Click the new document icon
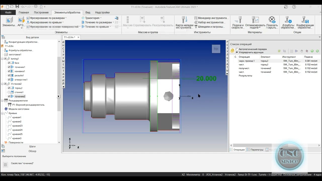The height and width of the screenshot is (181, 322). coord(7,7)
